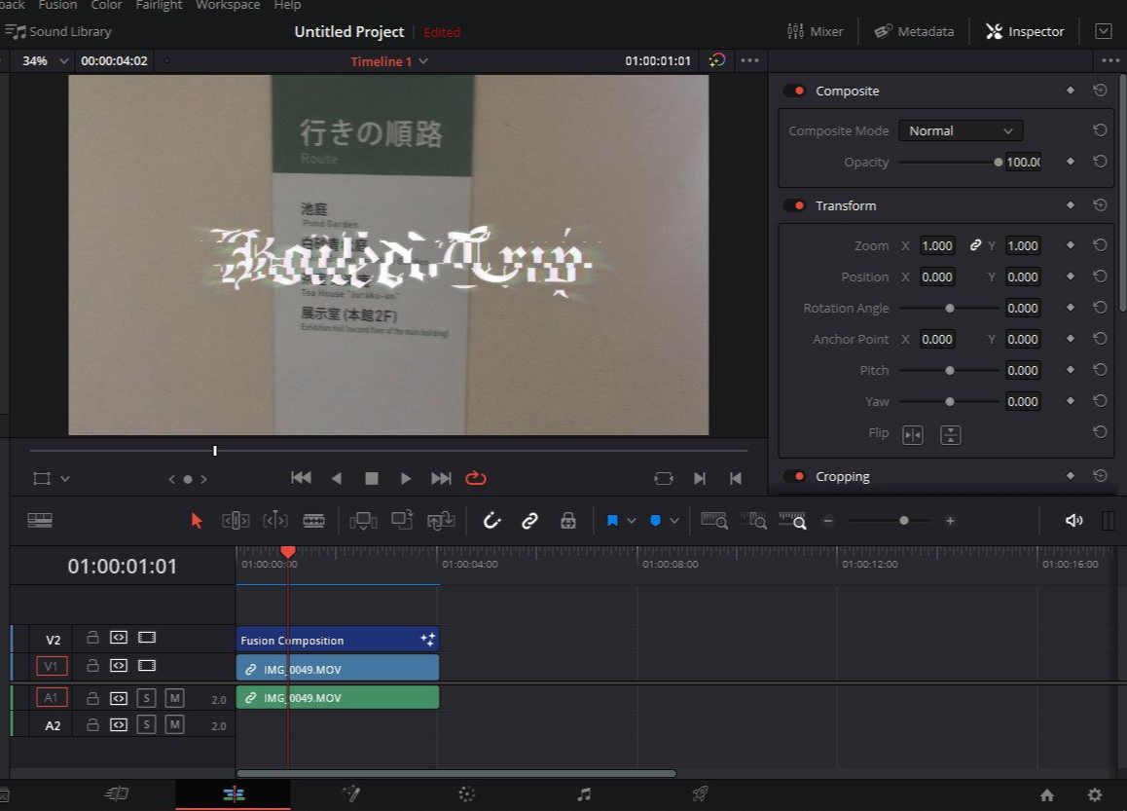Click the Custom Zoom icon
The height and width of the screenshot is (811, 1127).
[x=792, y=521]
